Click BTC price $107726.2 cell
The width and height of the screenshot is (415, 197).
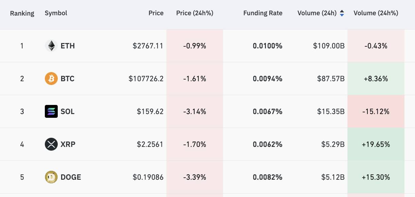[146, 79]
